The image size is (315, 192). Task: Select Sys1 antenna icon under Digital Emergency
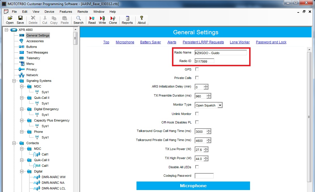[x=37, y=114]
